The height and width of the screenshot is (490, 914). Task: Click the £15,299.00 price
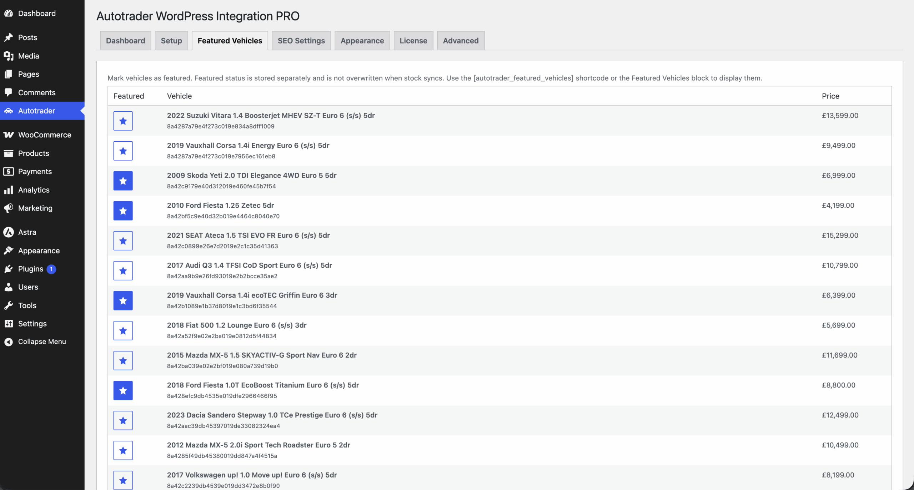tap(840, 236)
